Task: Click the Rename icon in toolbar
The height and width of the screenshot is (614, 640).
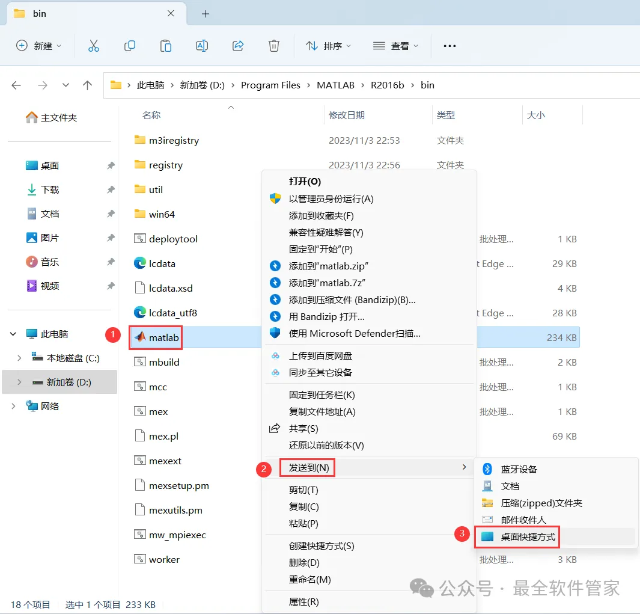Action: 202,46
